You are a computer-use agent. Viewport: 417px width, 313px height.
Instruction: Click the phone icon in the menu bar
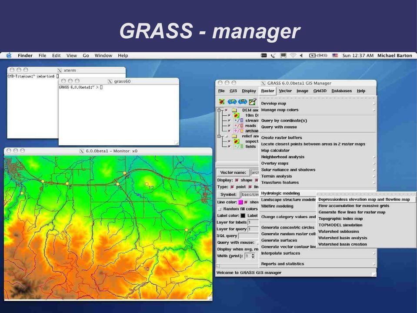273,55
